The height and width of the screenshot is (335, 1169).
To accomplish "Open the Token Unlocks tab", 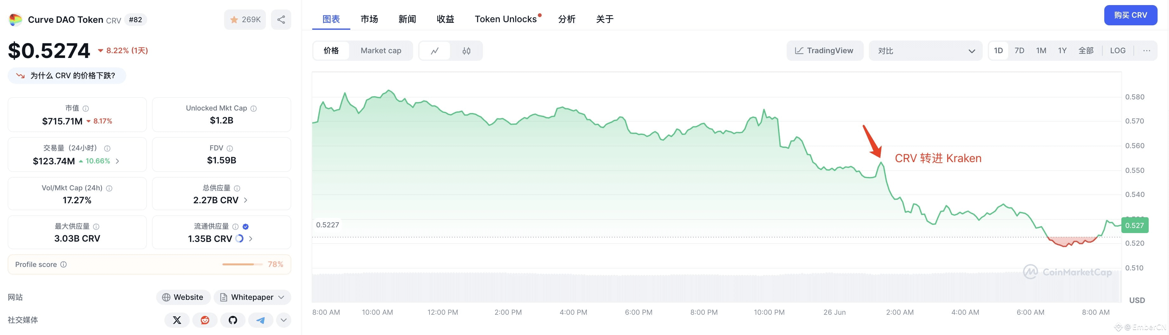I will coord(506,19).
